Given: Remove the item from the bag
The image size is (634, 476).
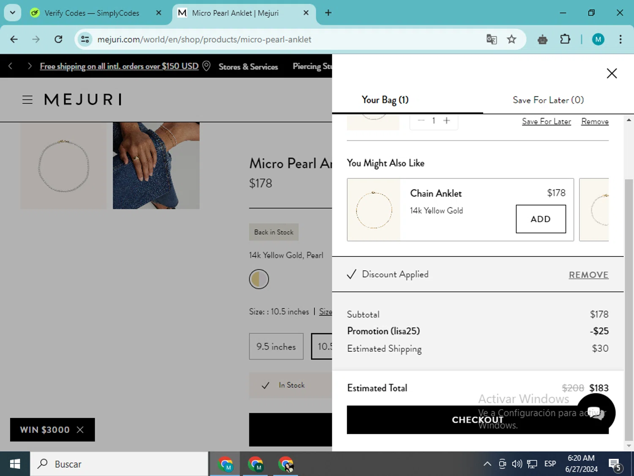Looking at the screenshot, I should 595,121.
